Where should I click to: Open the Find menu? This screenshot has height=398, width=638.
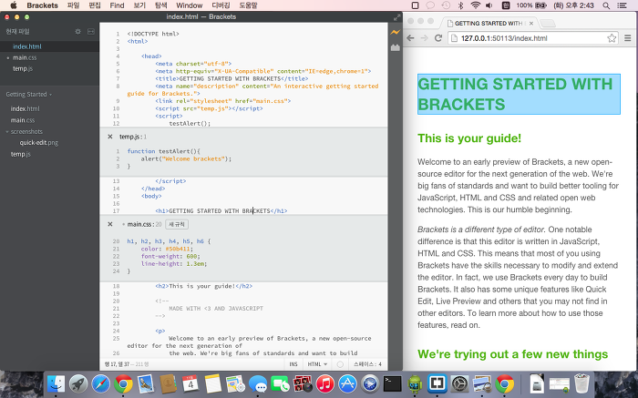point(117,5)
